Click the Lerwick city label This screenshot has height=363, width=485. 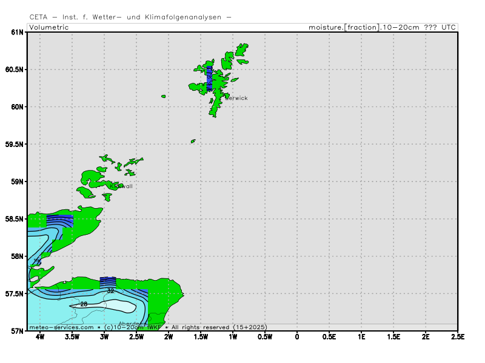pyautogui.click(x=236, y=98)
